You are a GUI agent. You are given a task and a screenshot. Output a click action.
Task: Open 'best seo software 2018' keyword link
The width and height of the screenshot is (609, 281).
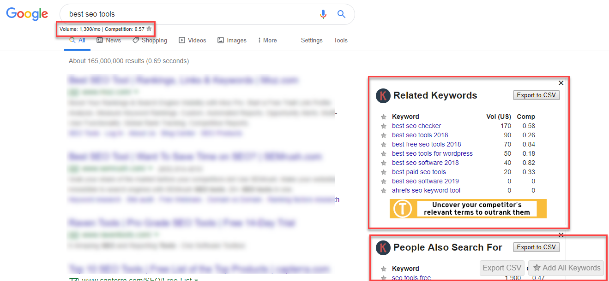425,163
